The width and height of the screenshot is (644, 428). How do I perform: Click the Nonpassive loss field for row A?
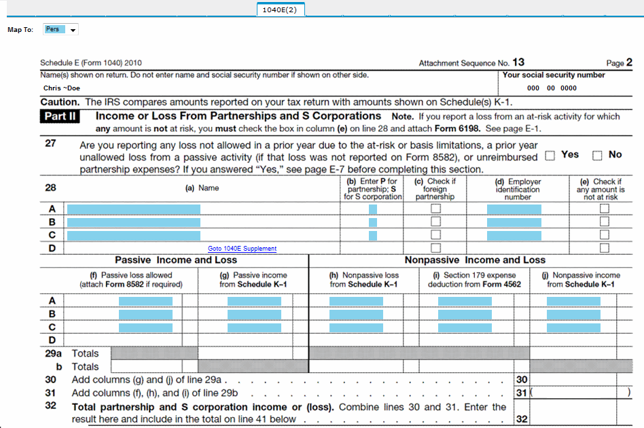(356, 302)
